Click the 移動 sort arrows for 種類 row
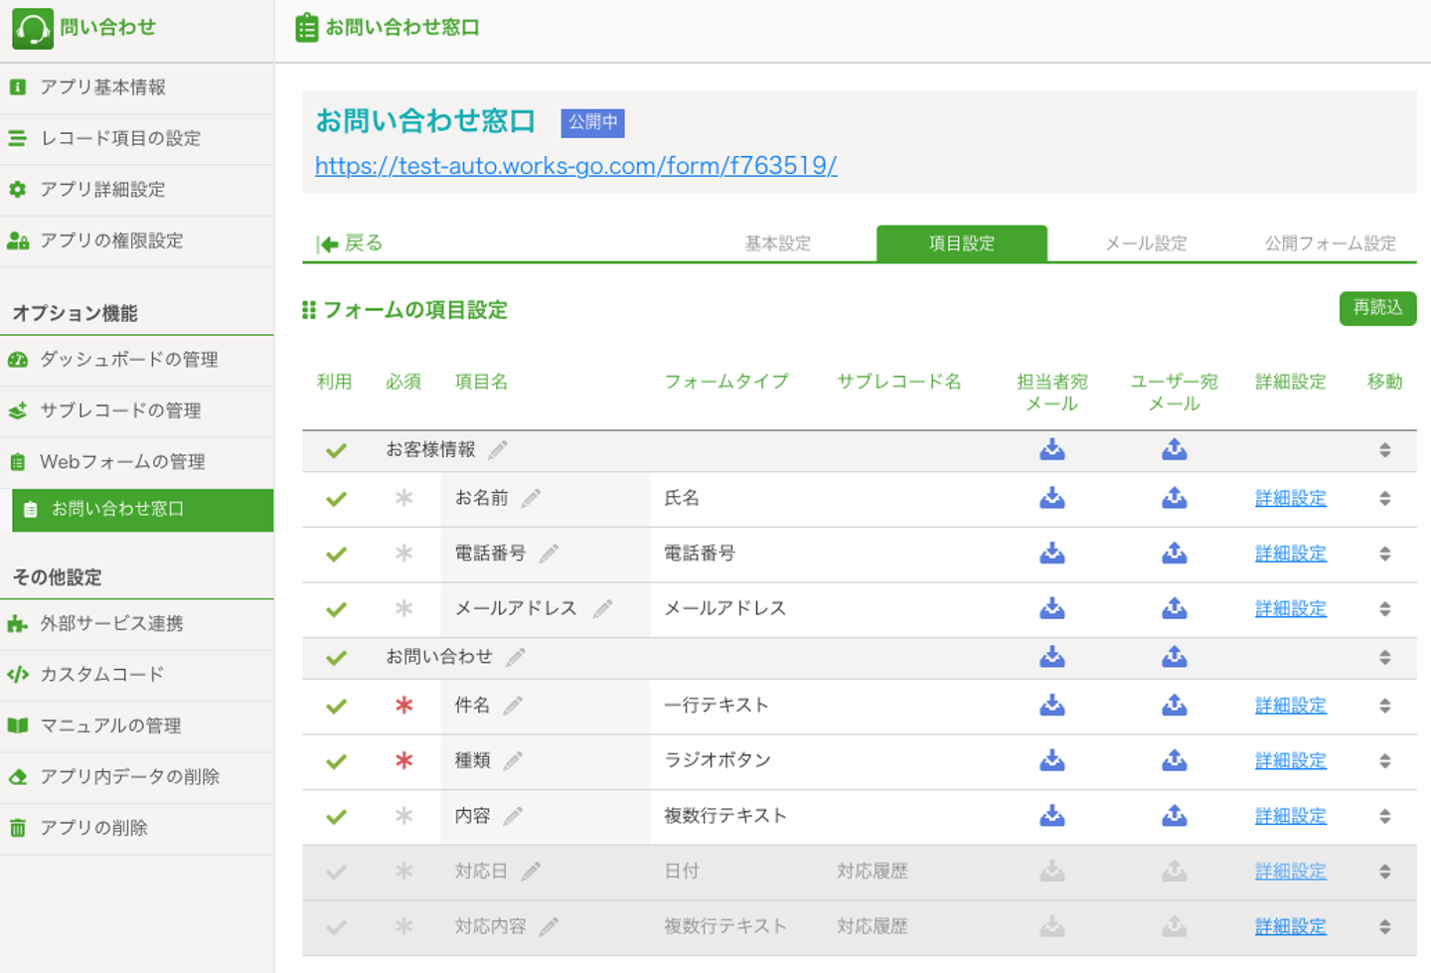The image size is (1431, 973). [1384, 761]
